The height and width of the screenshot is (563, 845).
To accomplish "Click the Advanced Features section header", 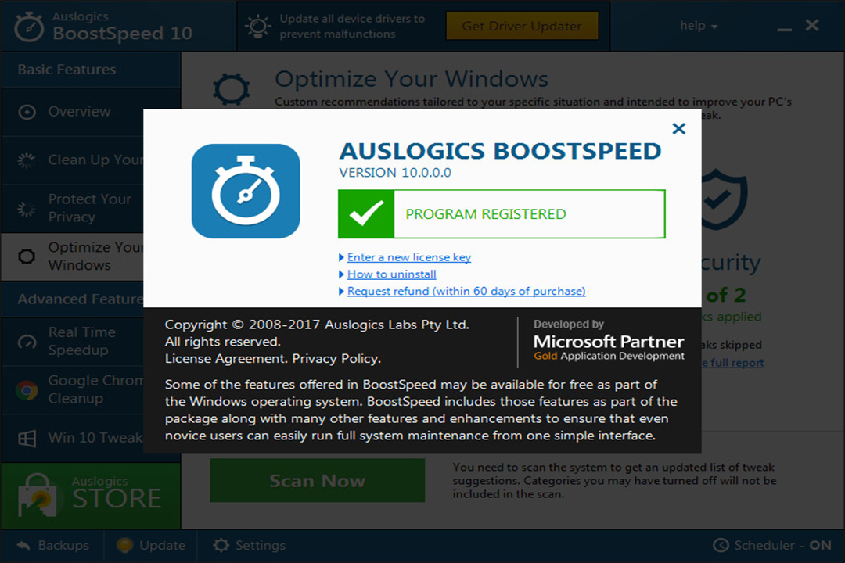I will (72, 299).
